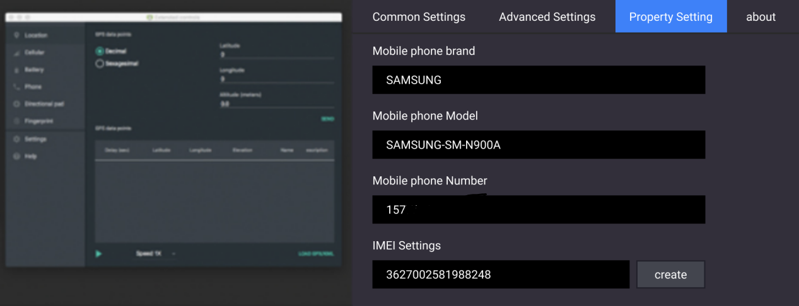This screenshot has height=306, width=799.
Task: Switch to the Advanced Settings tab
Action: click(547, 17)
